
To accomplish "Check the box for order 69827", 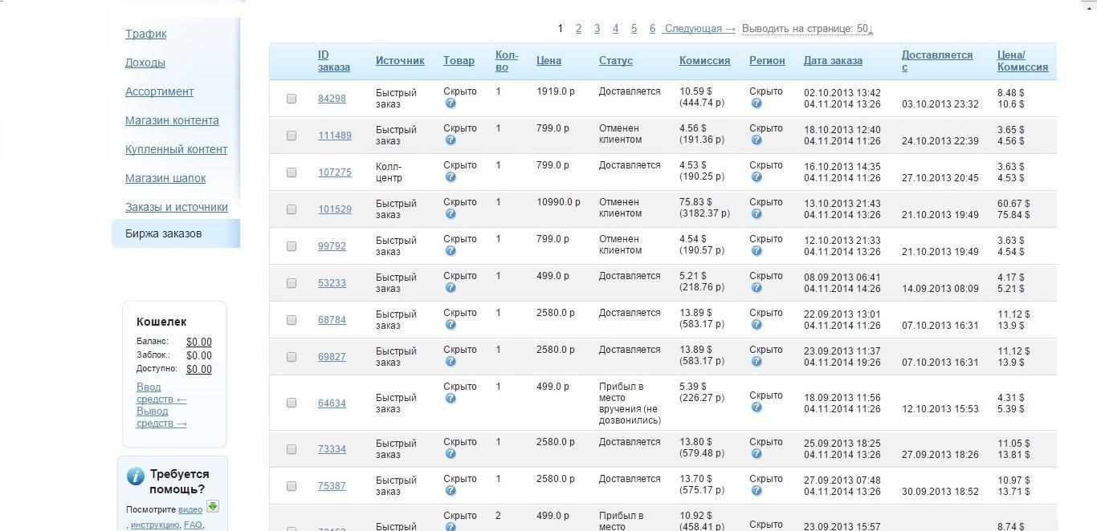I will coord(292,357).
